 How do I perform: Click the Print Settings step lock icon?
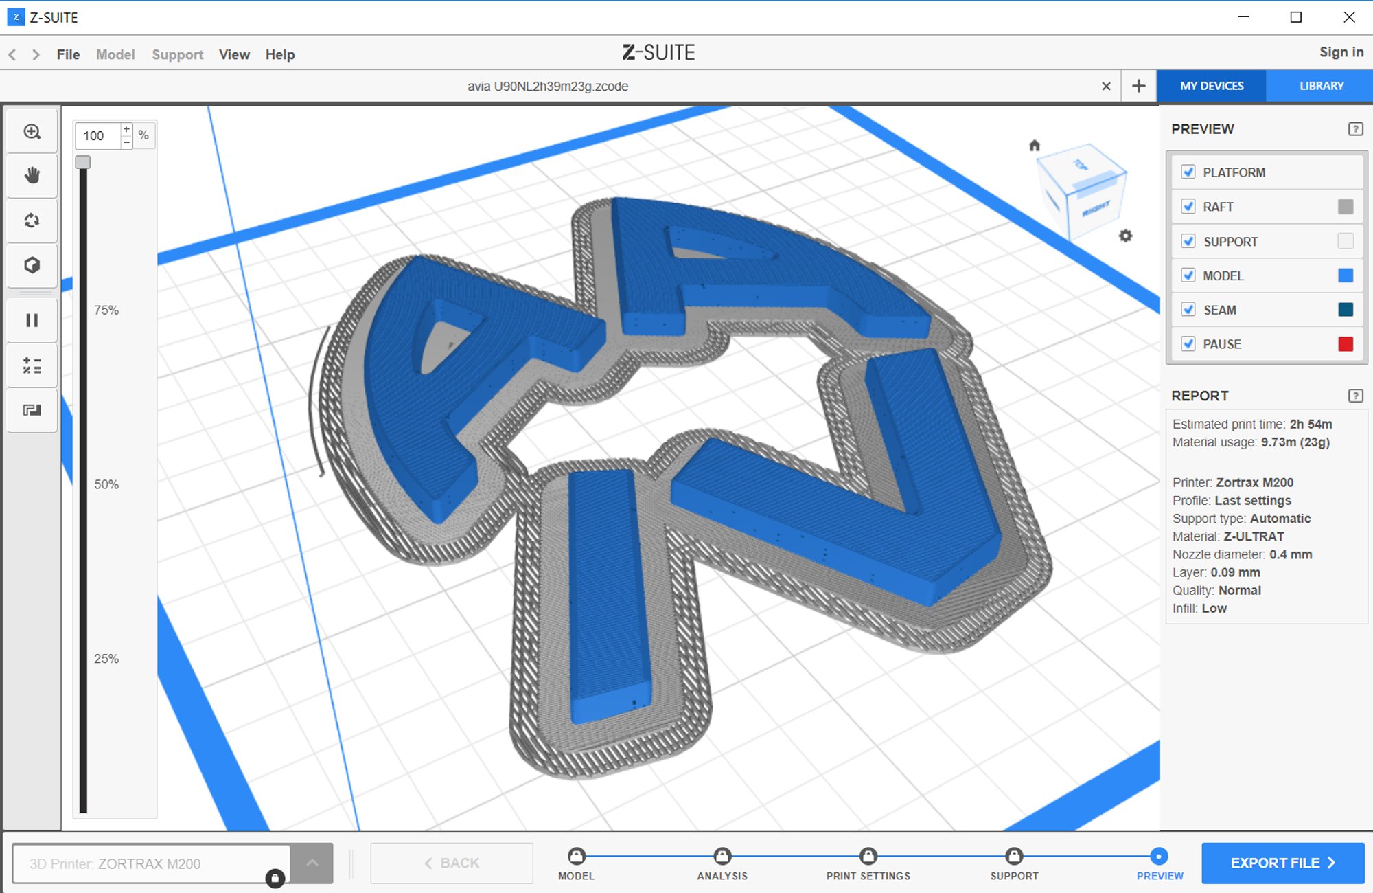click(868, 855)
